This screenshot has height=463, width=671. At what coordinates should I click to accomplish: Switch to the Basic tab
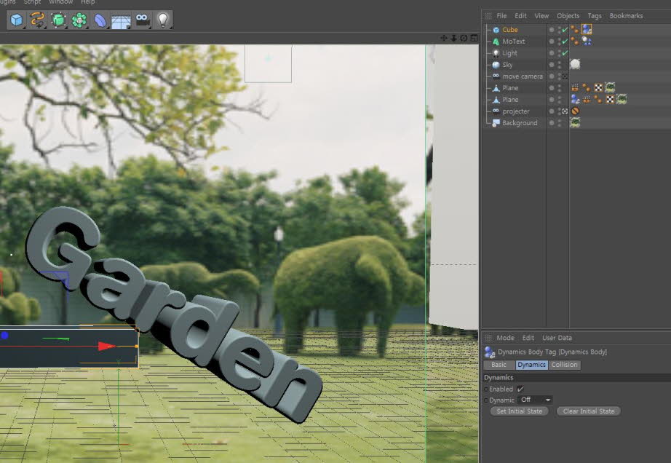click(x=499, y=365)
